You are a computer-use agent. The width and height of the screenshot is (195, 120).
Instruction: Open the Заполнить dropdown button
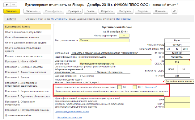coord(32,11)
